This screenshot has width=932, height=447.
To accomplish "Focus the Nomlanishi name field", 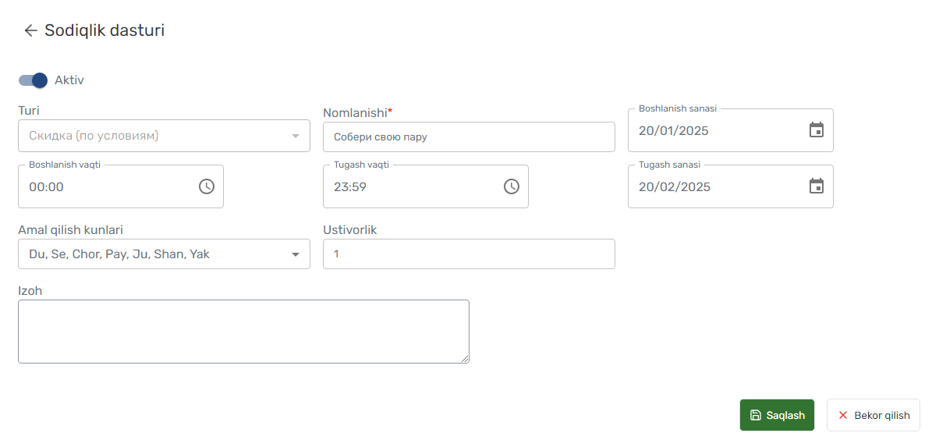I will pyautogui.click(x=469, y=137).
